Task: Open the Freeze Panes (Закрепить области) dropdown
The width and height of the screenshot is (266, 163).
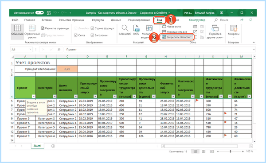Action: 176,37
